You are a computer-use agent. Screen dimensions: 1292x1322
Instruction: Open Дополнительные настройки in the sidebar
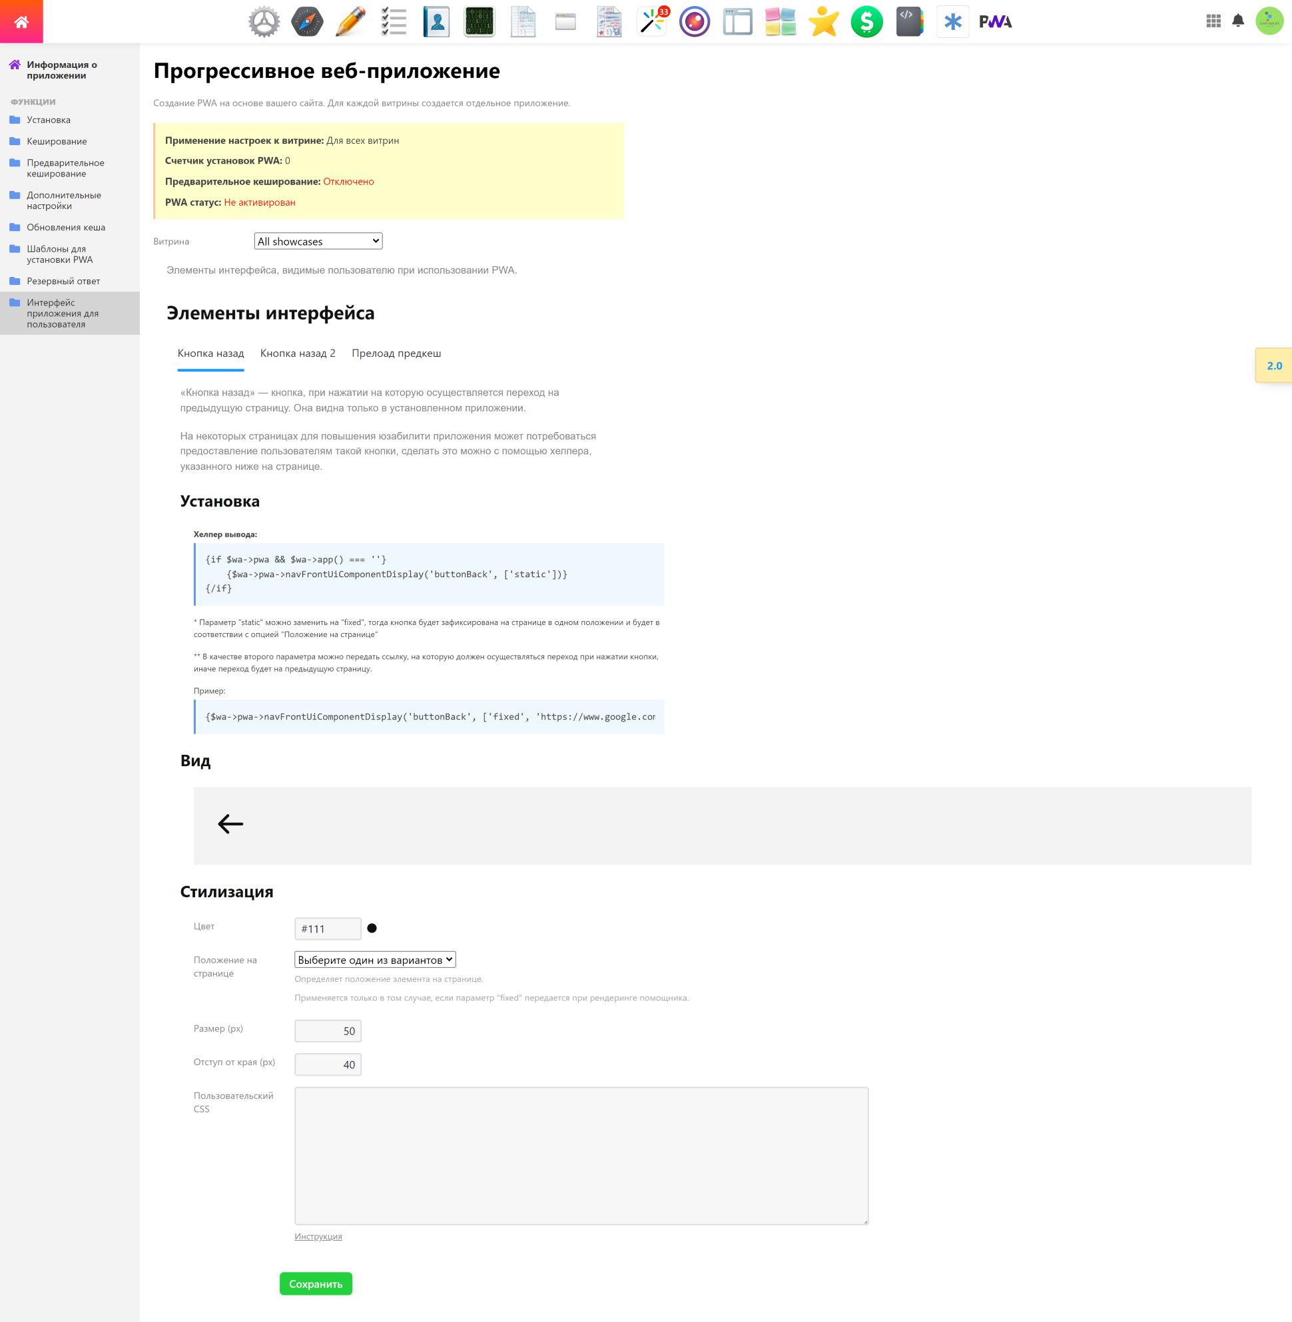(69, 200)
